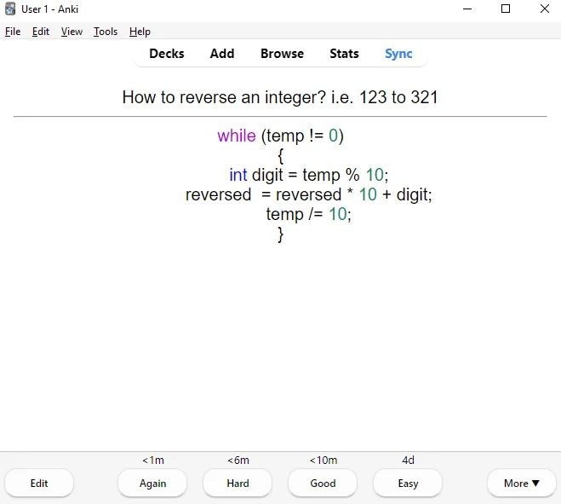Expand the More dropdown menu
Image resolution: width=561 pixels, height=504 pixels.
click(x=521, y=484)
